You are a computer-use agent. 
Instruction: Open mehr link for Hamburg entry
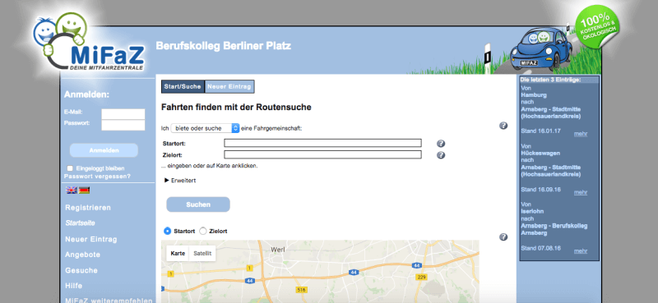(581, 134)
